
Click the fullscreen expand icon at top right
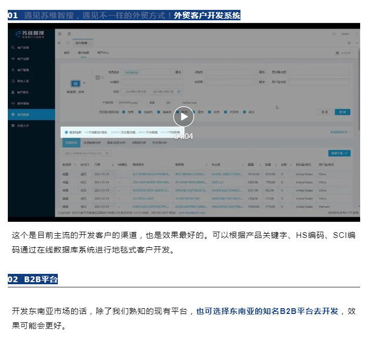click(334, 34)
